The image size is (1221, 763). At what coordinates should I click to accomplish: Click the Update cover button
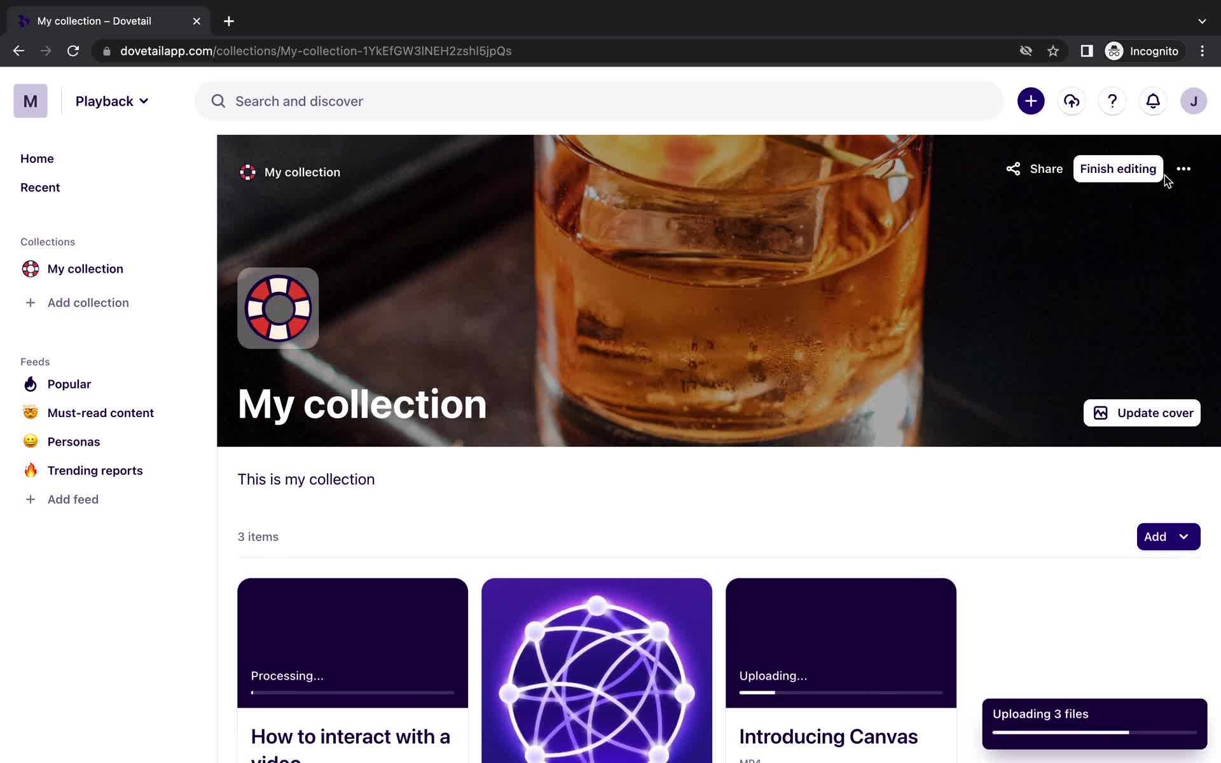coord(1142,412)
